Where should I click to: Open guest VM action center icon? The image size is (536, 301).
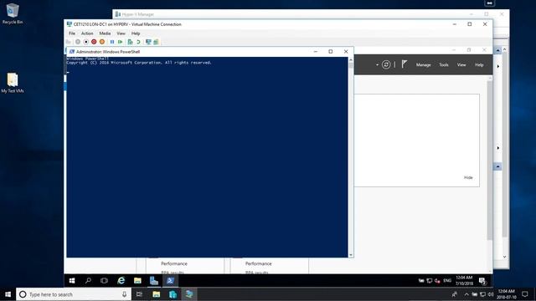pyautogui.click(x=482, y=281)
